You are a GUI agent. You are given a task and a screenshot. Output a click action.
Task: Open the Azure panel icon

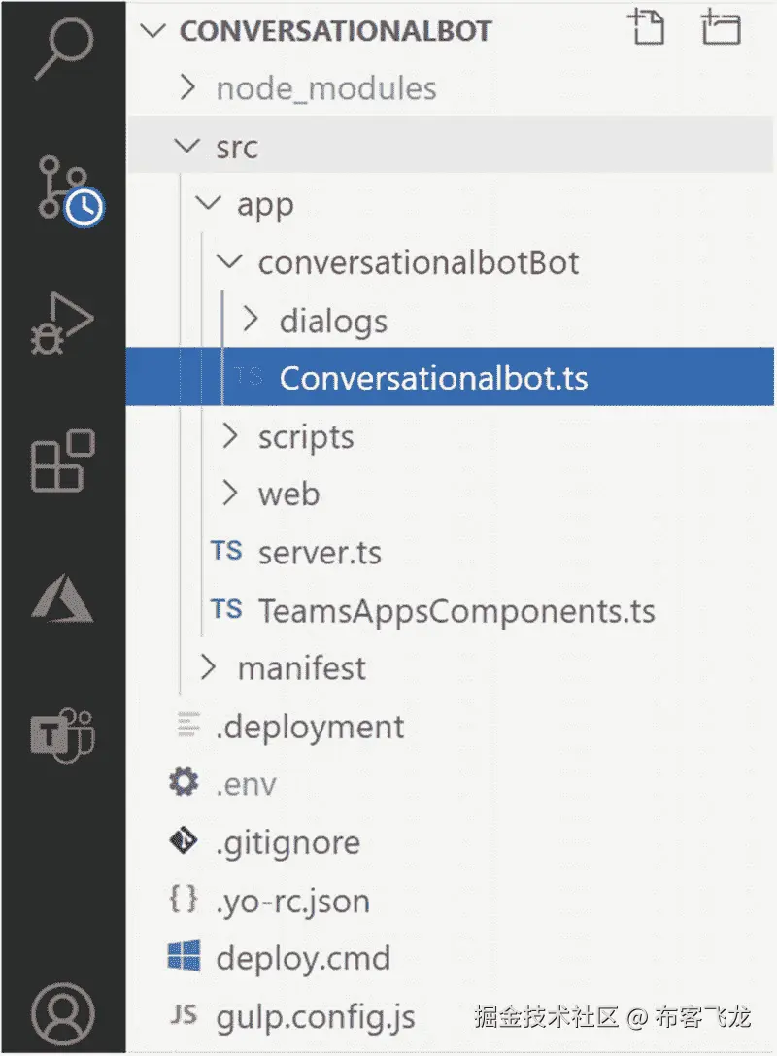[63, 595]
